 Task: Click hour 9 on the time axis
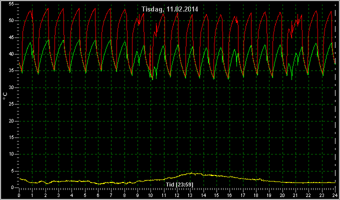[137, 194]
